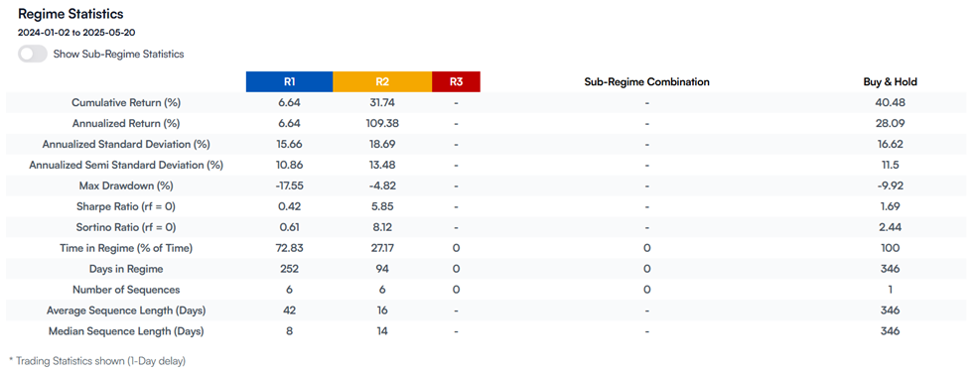Screen dimensions: 973x371
Task: Click the Sharpe Ratio (rf = 0) label
Action: point(126,206)
